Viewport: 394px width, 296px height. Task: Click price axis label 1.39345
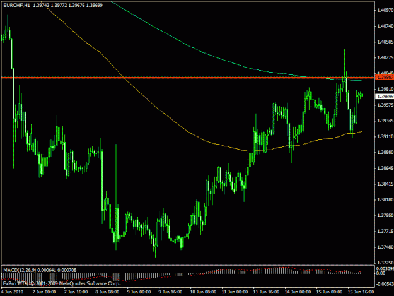point(385,121)
